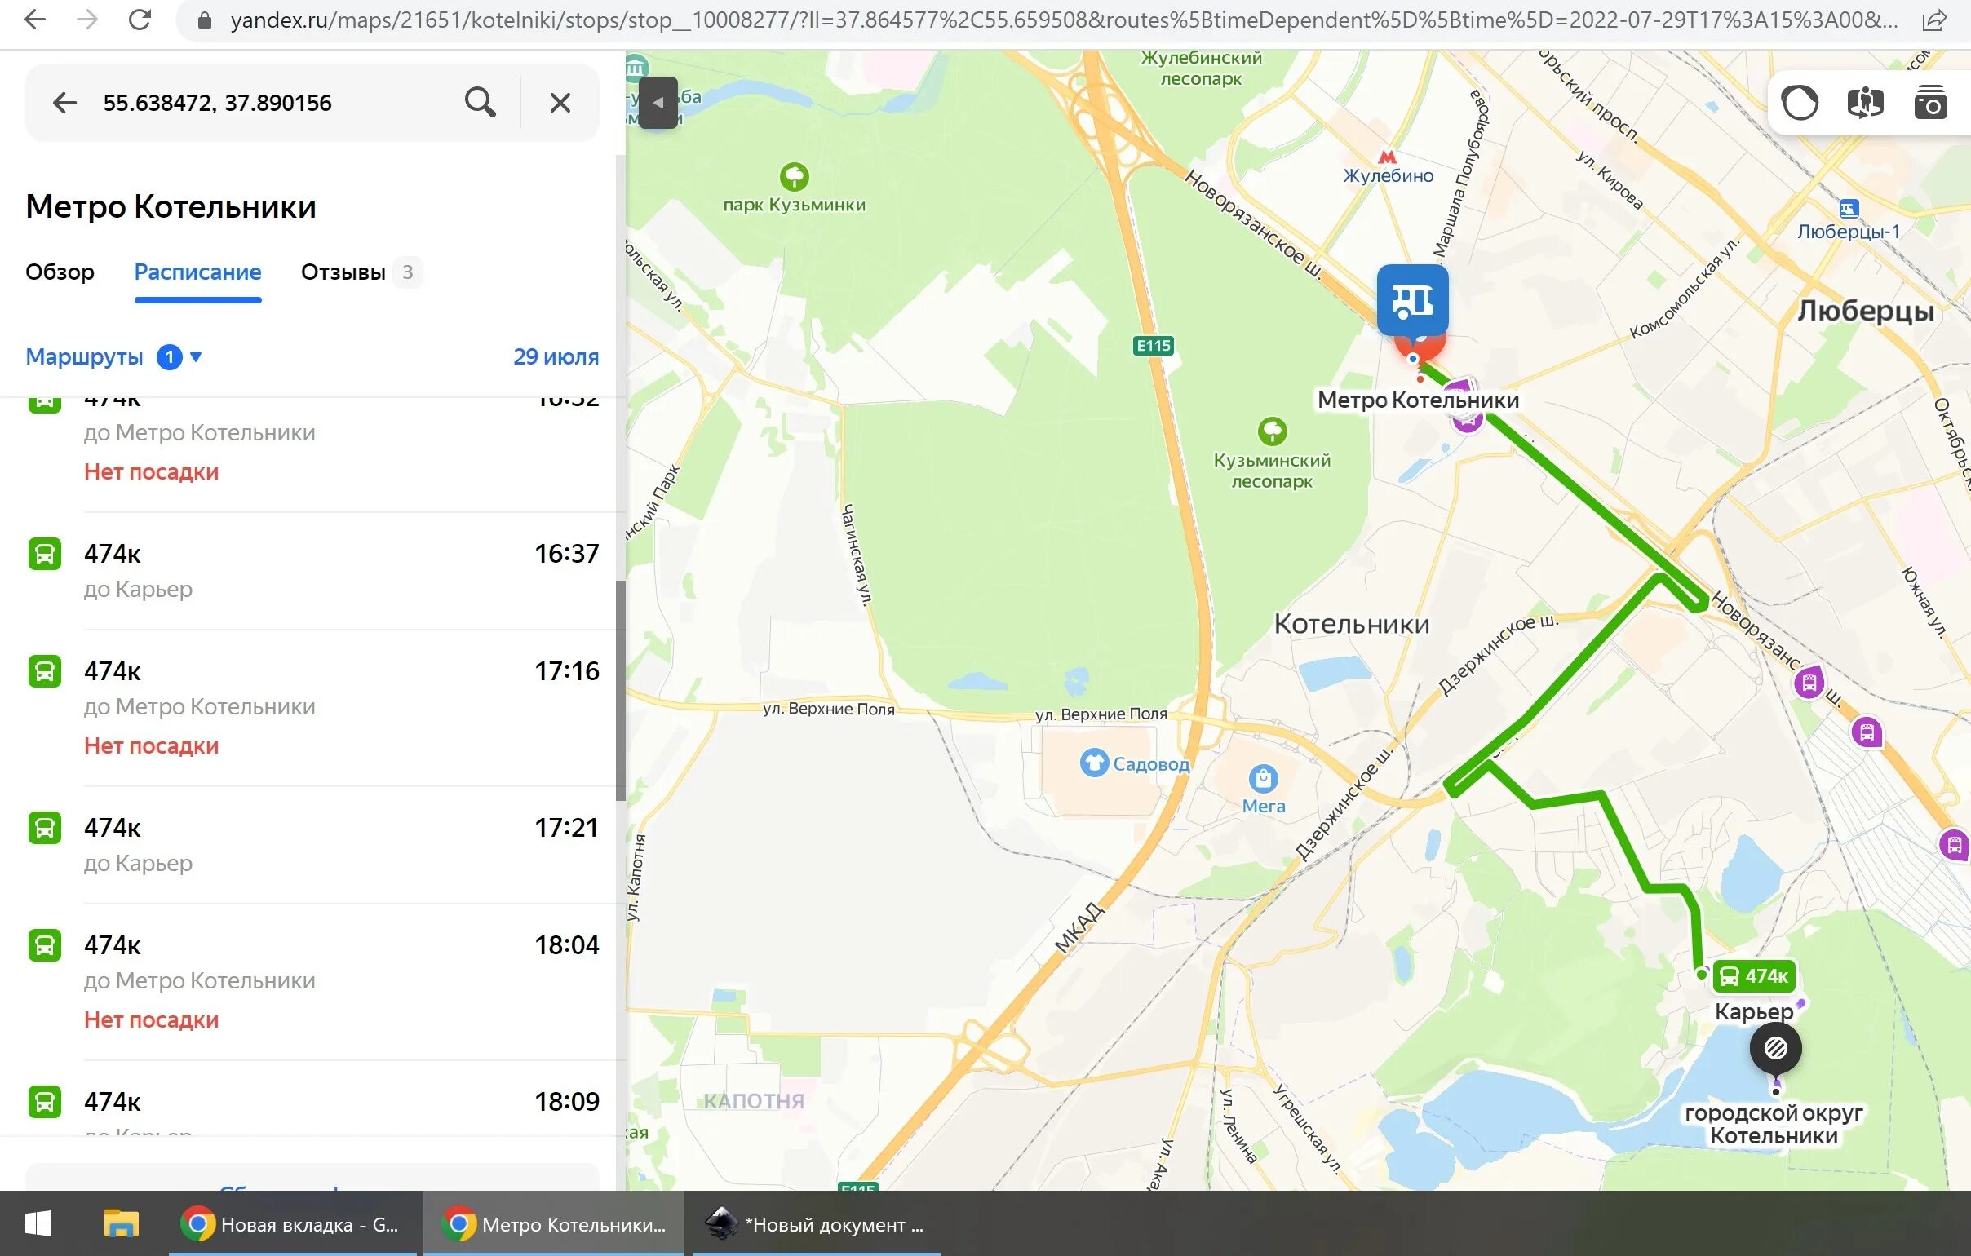Click the back arrow in the search box
Screen dimensions: 1971x1256
pyautogui.click(x=64, y=102)
